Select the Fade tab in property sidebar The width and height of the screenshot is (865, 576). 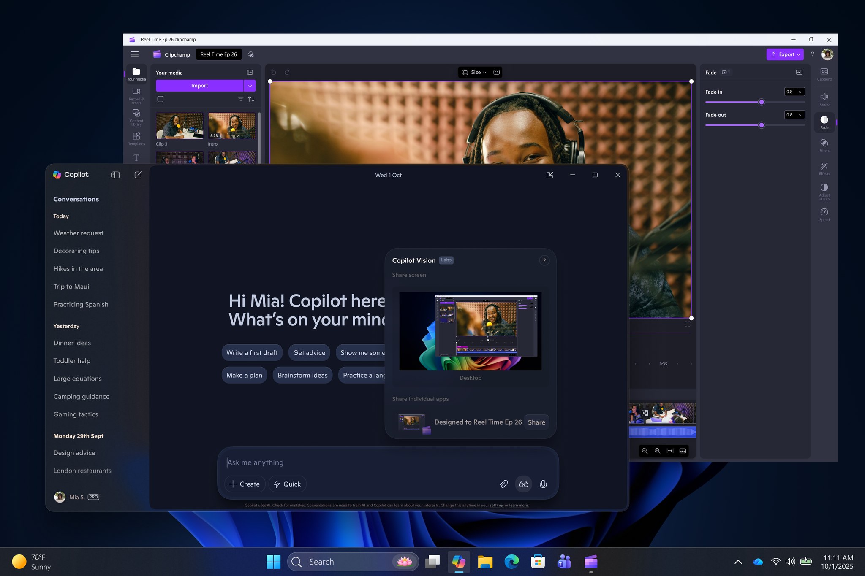click(824, 122)
